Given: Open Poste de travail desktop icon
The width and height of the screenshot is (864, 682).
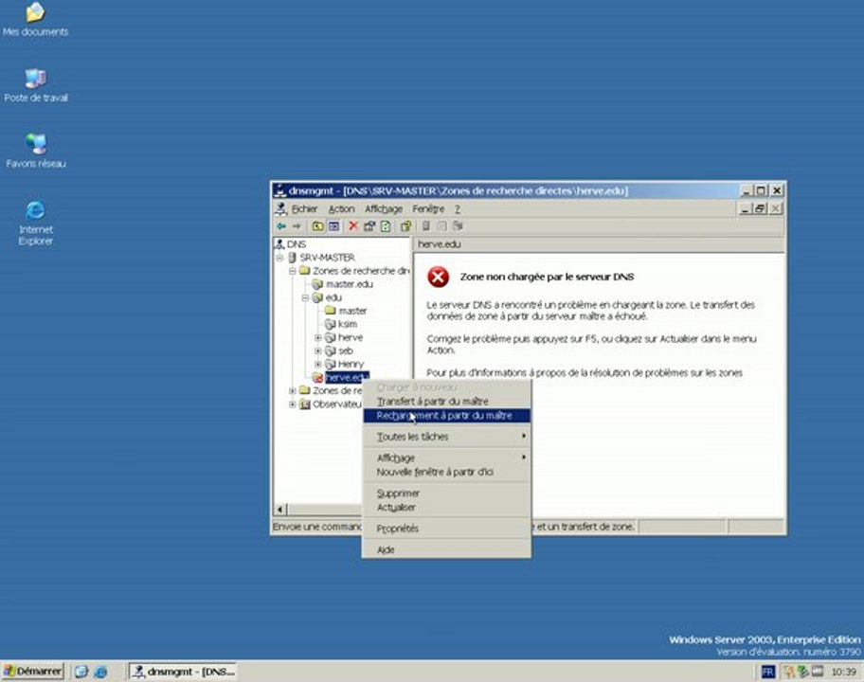Looking at the screenshot, I should [36, 85].
